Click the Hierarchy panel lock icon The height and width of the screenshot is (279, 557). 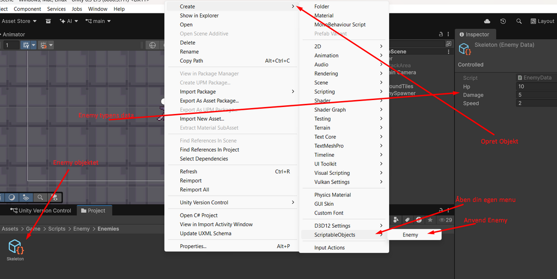(x=441, y=34)
